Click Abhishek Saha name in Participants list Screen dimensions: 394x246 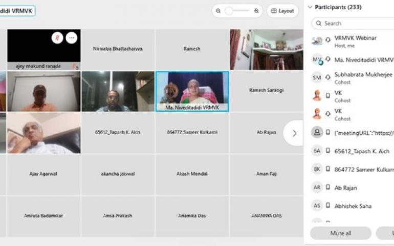[x=353, y=206]
